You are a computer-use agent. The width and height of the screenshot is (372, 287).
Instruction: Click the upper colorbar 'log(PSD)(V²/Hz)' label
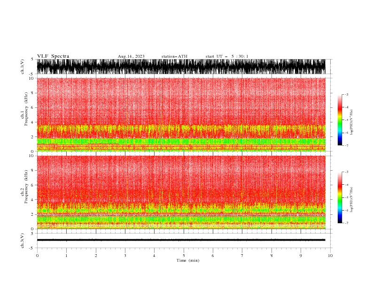(351, 122)
